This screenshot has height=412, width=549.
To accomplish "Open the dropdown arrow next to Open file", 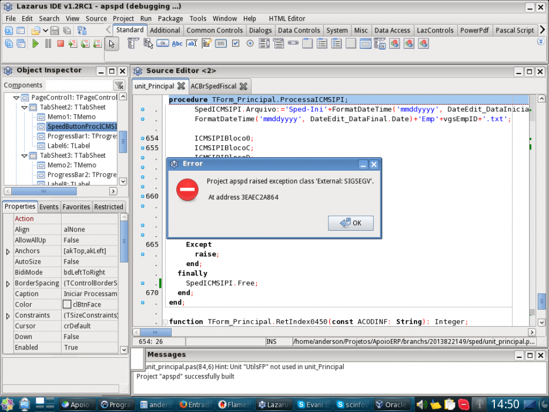I will pyautogui.click(x=45, y=31).
